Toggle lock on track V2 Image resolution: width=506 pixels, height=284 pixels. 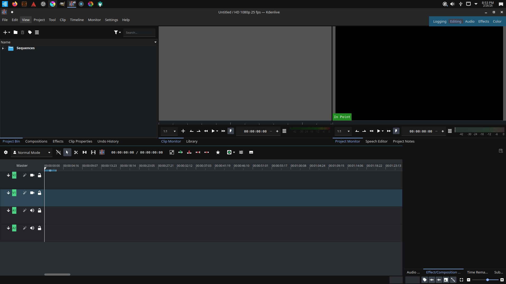(40, 175)
